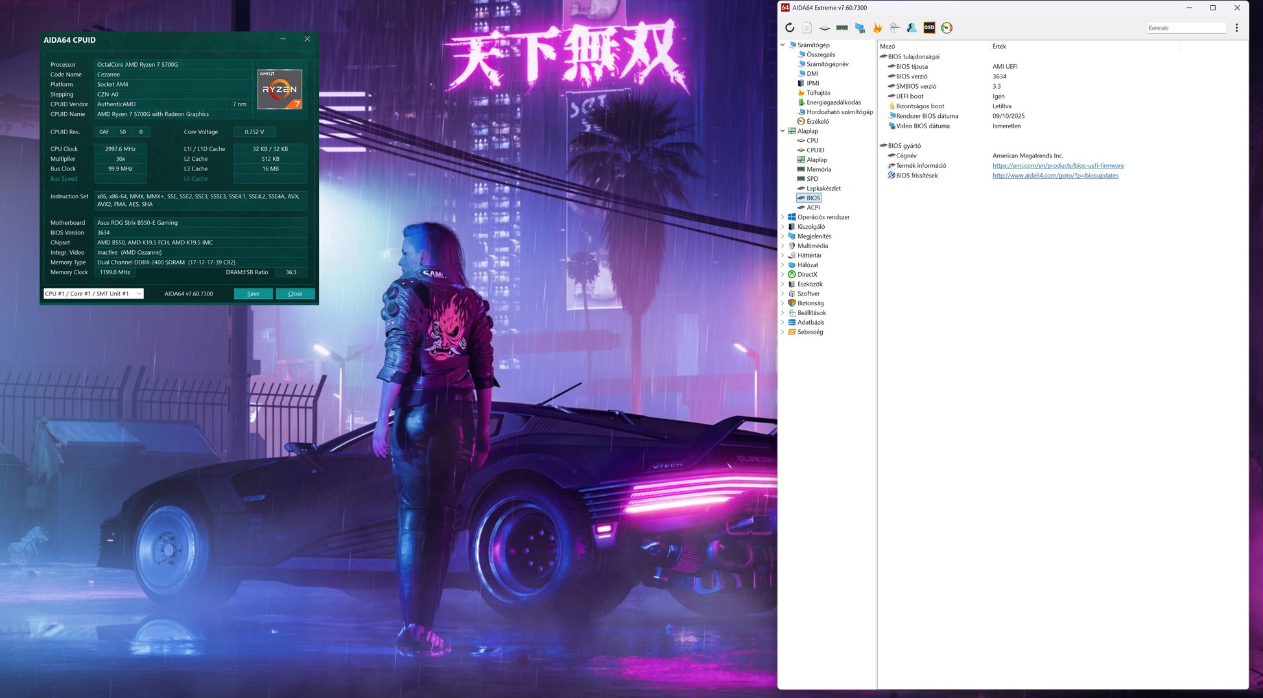This screenshot has width=1263, height=698.
Task: Click the Energiagazdálkodás battery icon
Action: tap(801, 102)
